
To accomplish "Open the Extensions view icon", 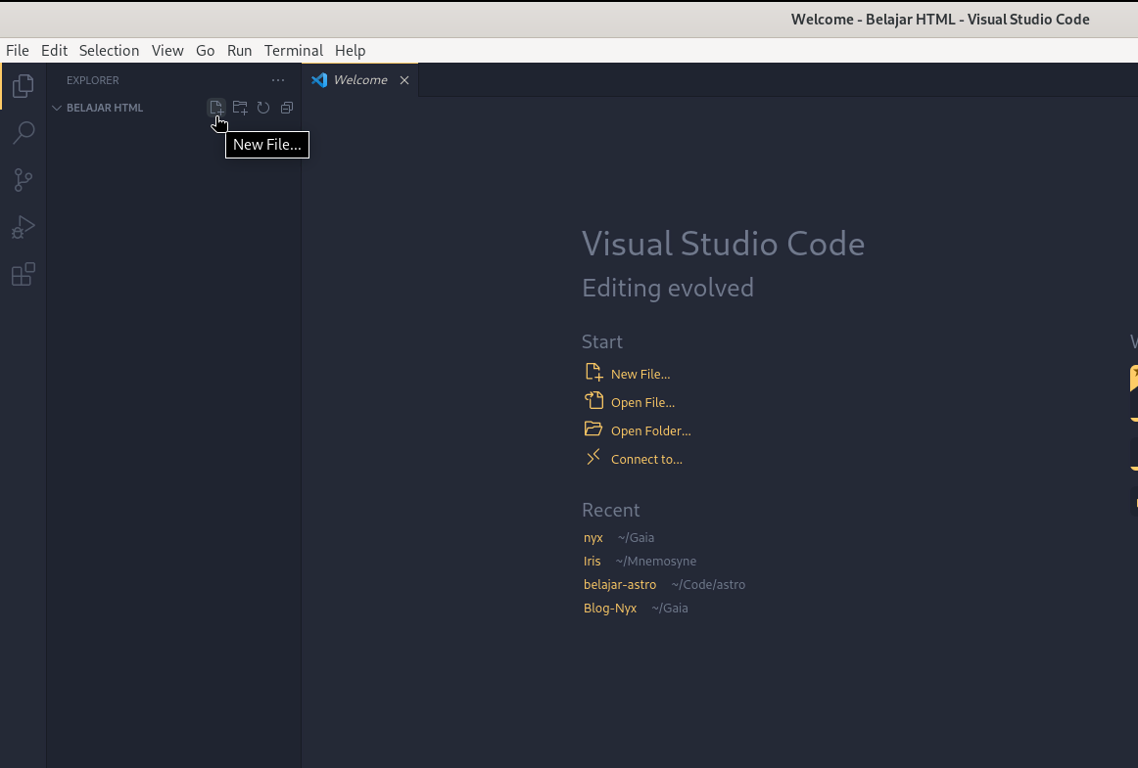I will (x=24, y=274).
